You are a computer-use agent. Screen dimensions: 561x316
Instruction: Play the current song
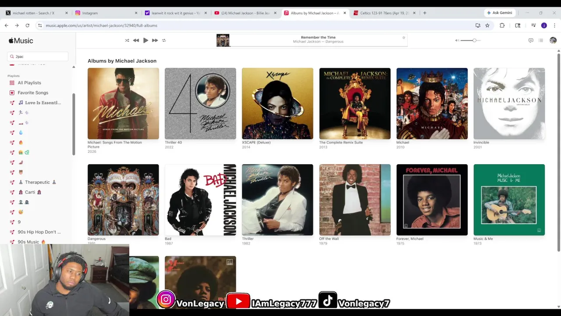(x=146, y=40)
